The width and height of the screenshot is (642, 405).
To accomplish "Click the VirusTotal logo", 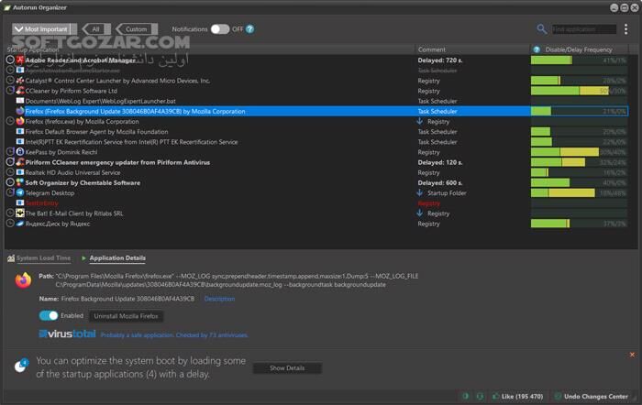I will point(67,334).
